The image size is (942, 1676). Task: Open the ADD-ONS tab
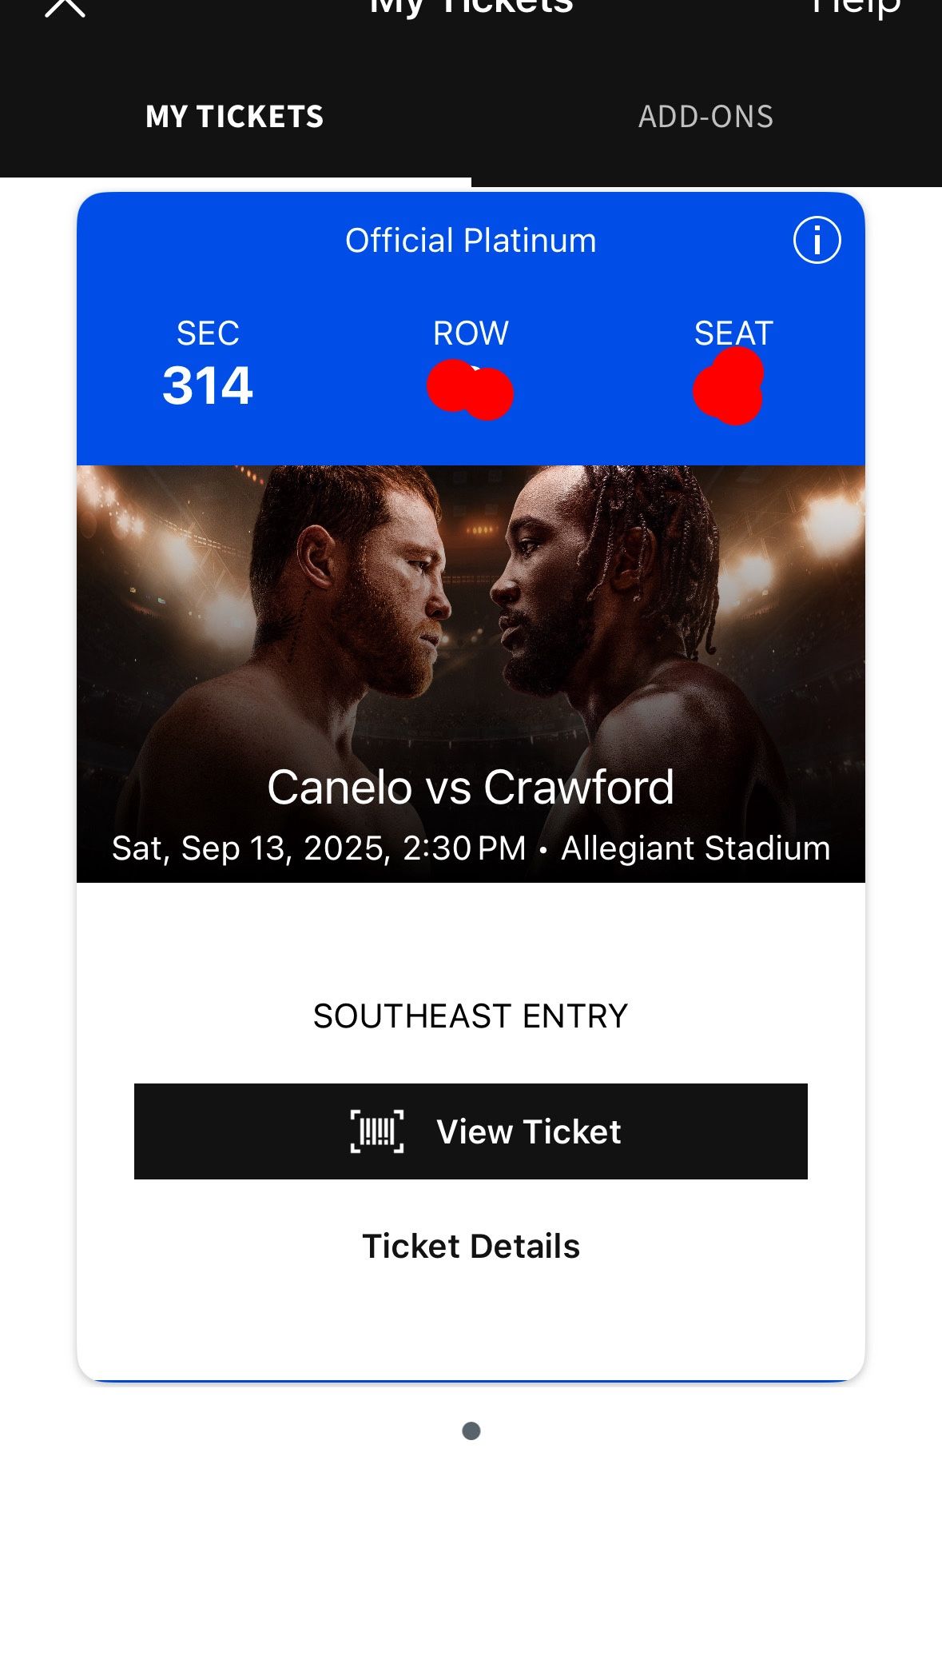click(706, 117)
